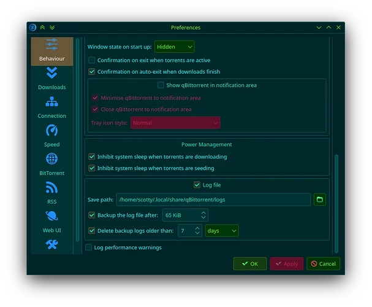Click the sidebar category list scrollbar
The width and height of the screenshot is (372, 307).
click(x=77, y=140)
